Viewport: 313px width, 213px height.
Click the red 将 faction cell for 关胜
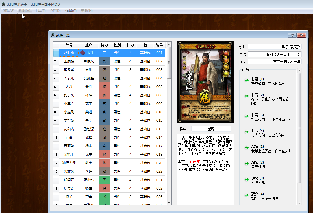(x=104, y=87)
